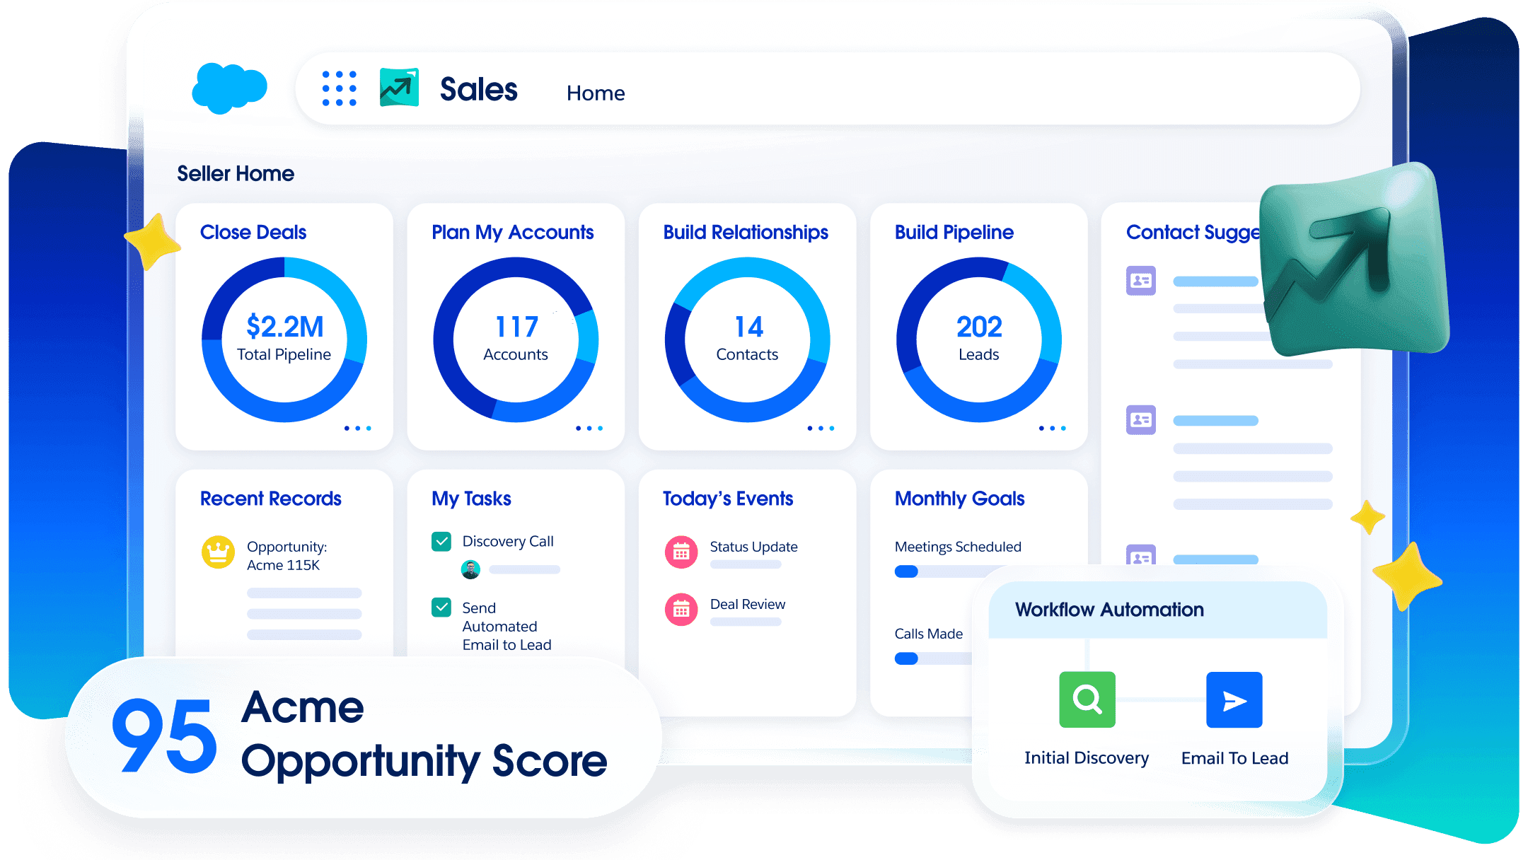Open the Plan My Accounts card title

click(513, 232)
